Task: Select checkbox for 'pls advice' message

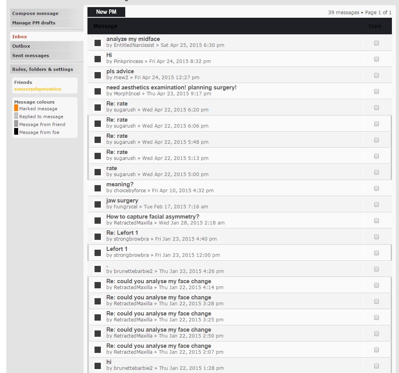Action: pyautogui.click(x=377, y=75)
